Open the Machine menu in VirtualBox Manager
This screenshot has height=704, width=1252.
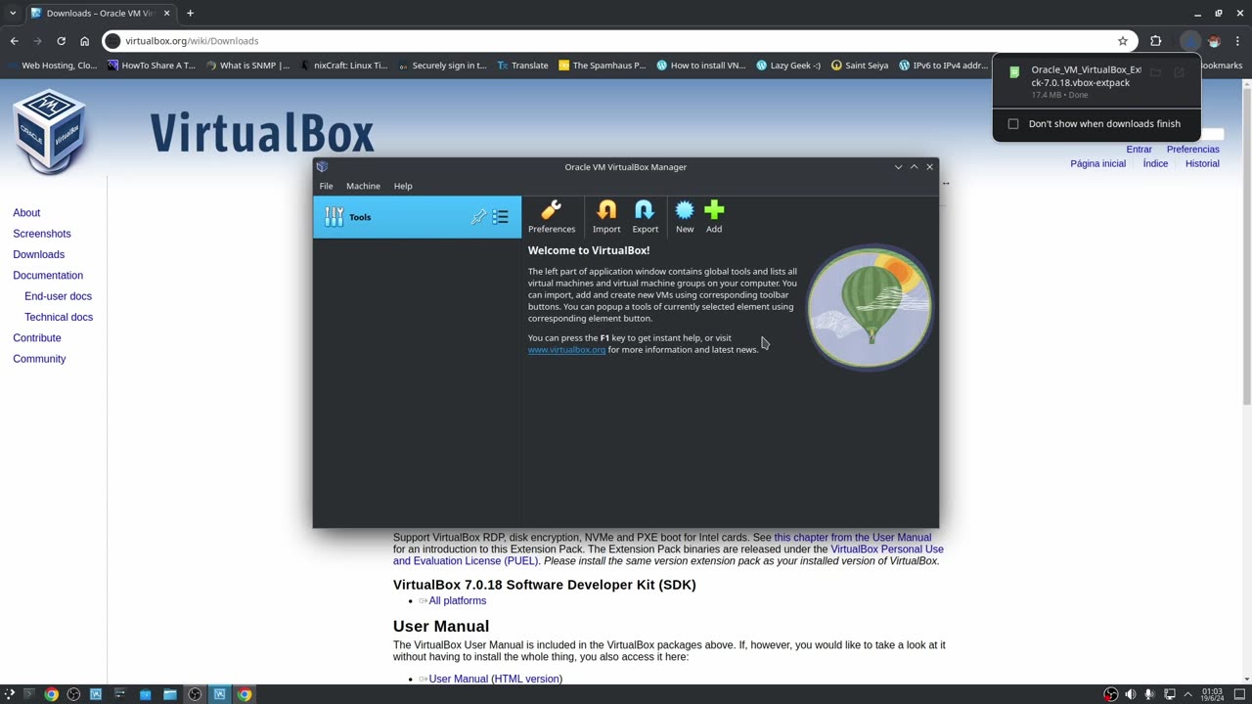coord(363,186)
